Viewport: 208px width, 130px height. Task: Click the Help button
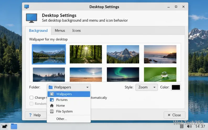point(36,115)
